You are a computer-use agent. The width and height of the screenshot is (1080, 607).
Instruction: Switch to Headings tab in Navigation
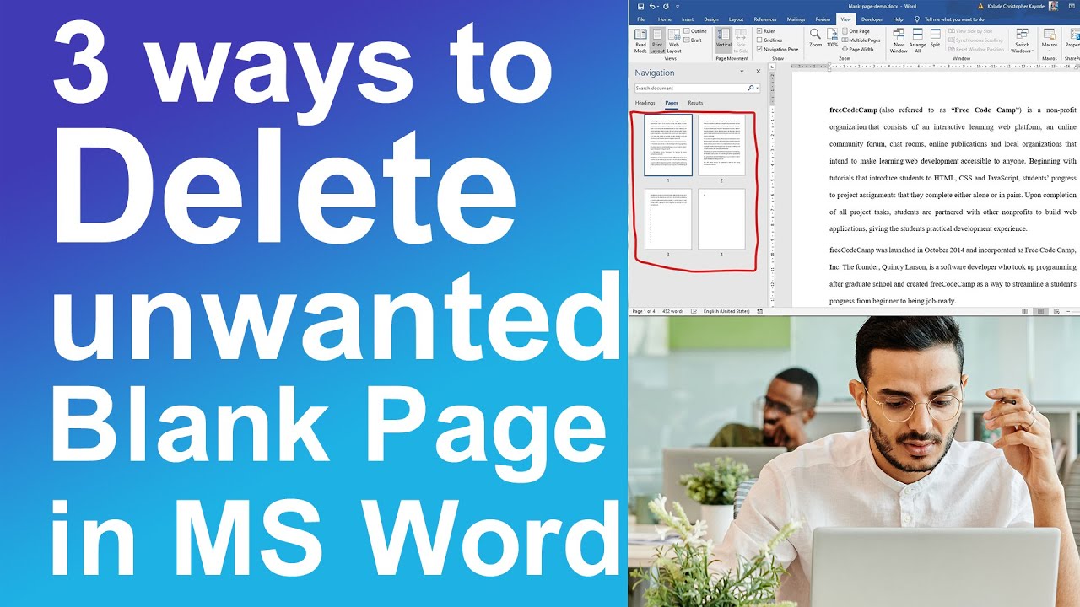(x=645, y=103)
